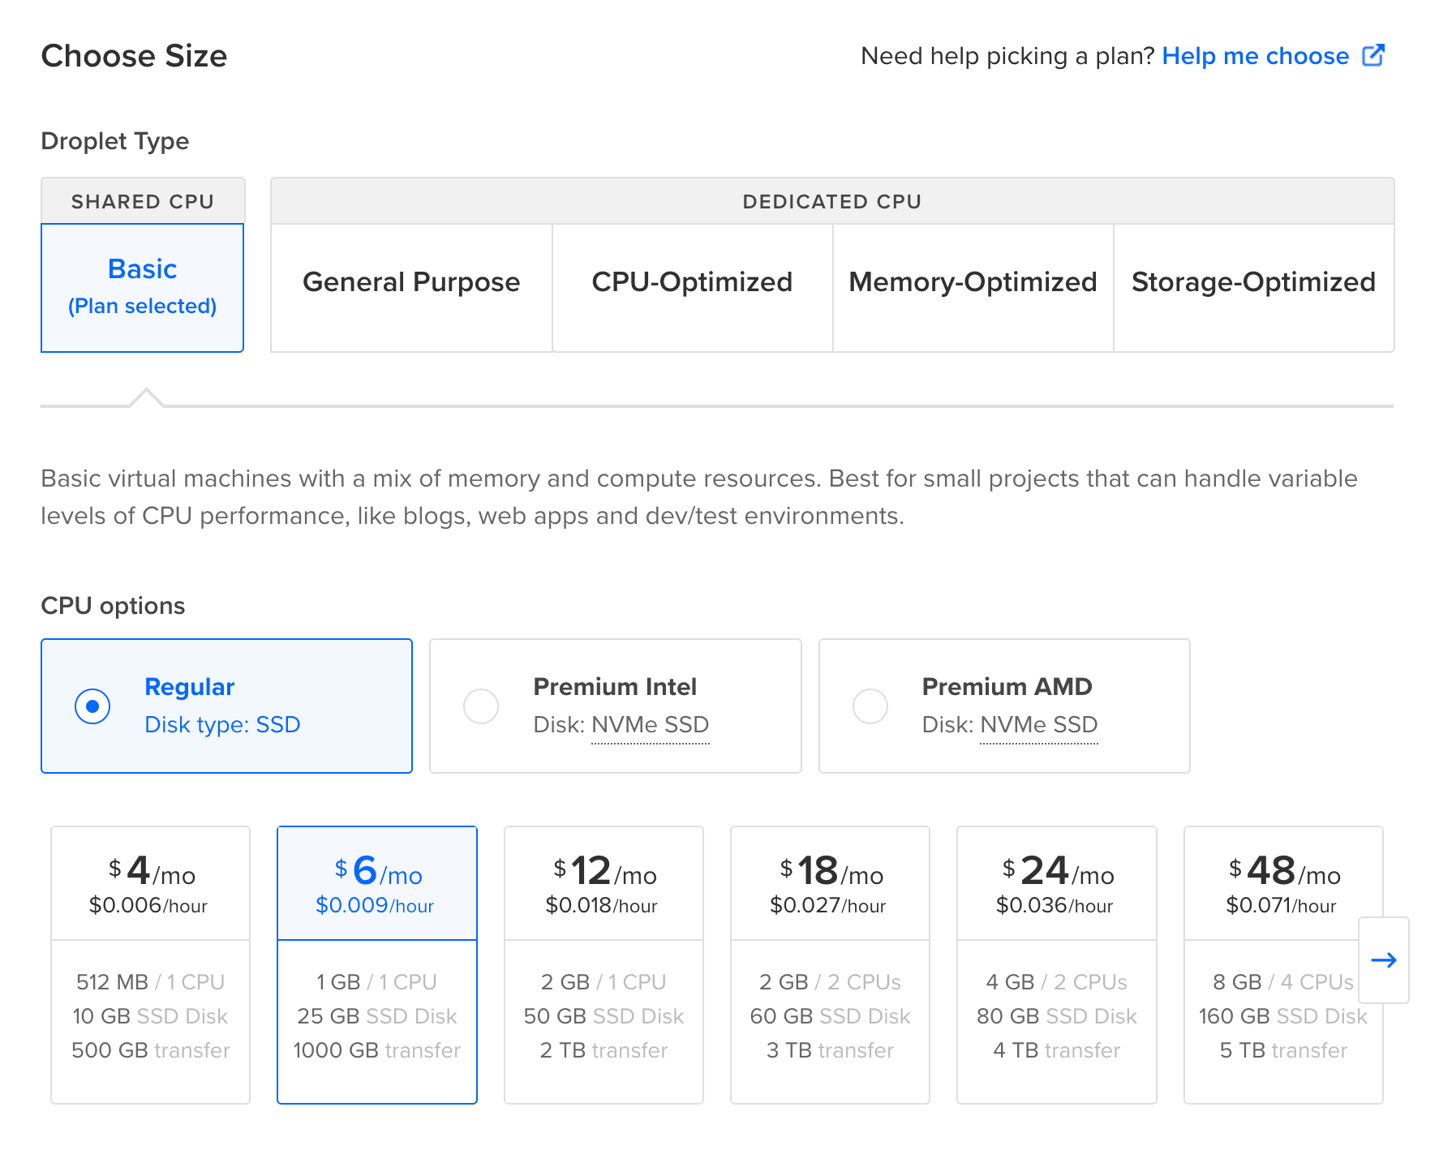Select the Premium AMD radio button
This screenshot has height=1150, width=1439.
[x=870, y=706]
